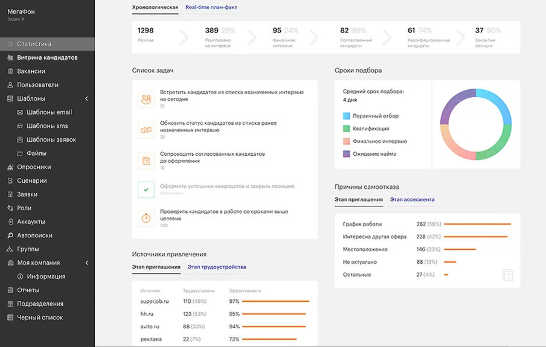Open Витрина кандидатов menu item
Image resolution: width=546 pixels, height=347 pixels.
(x=47, y=57)
